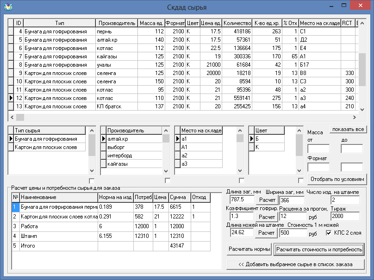Click the Расценка за прогон input field
374x280 pixels.
pyautogui.click(x=293, y=216)
